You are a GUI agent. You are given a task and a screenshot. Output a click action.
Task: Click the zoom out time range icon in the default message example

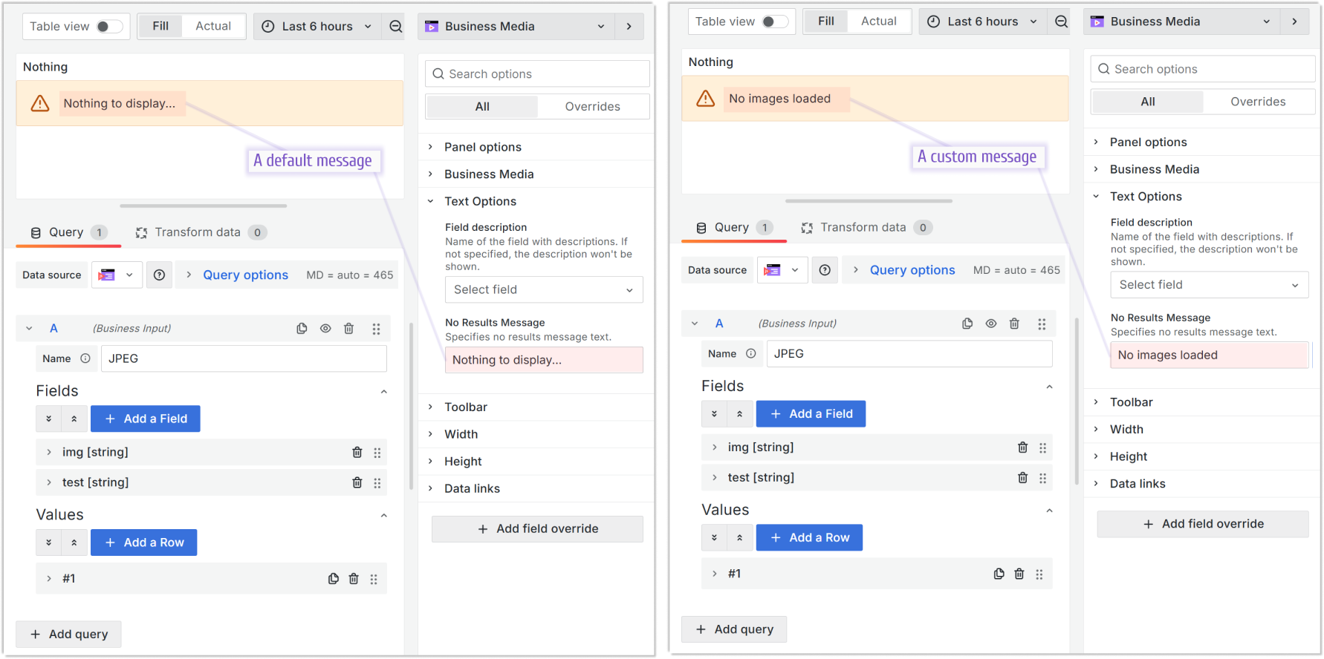point(396,27)
